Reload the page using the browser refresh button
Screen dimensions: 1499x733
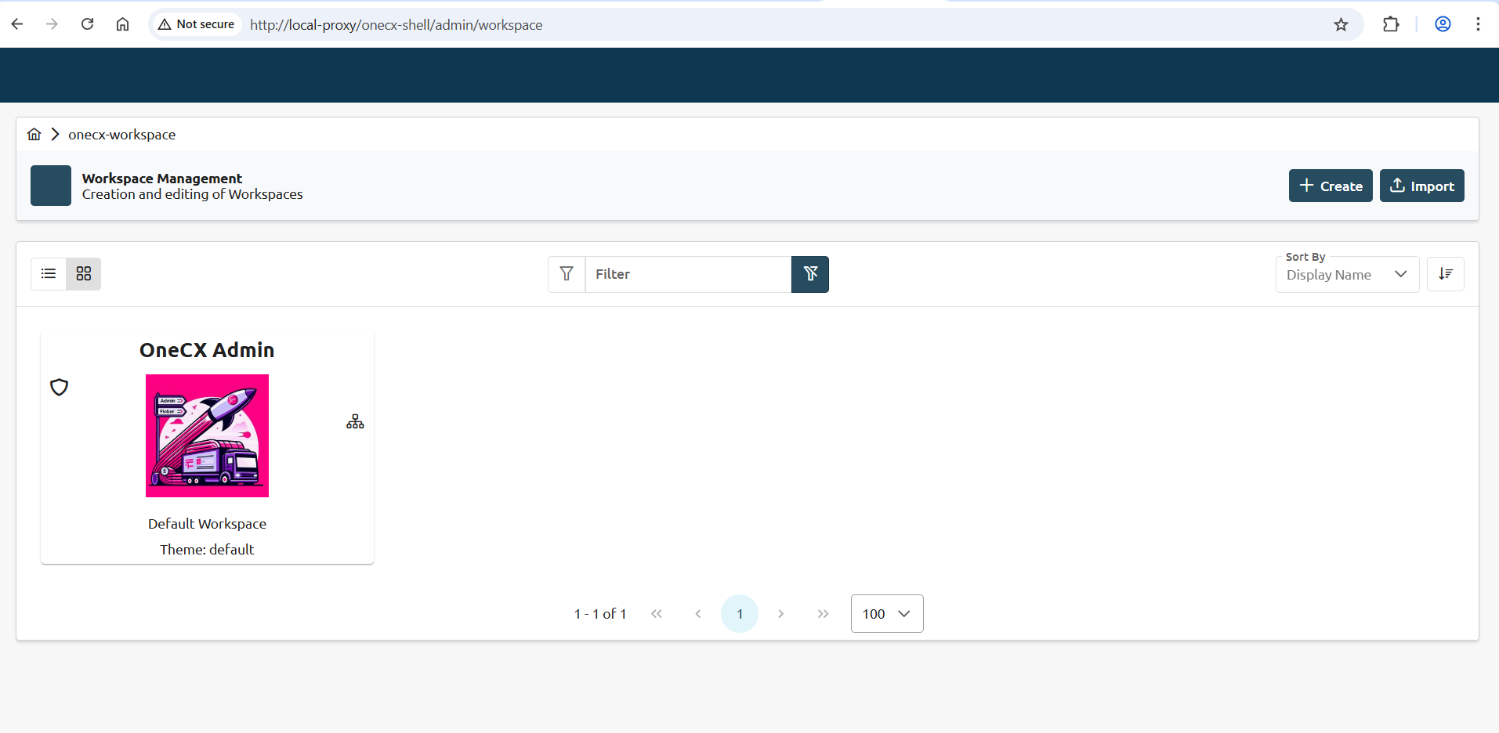pos(87,24)
